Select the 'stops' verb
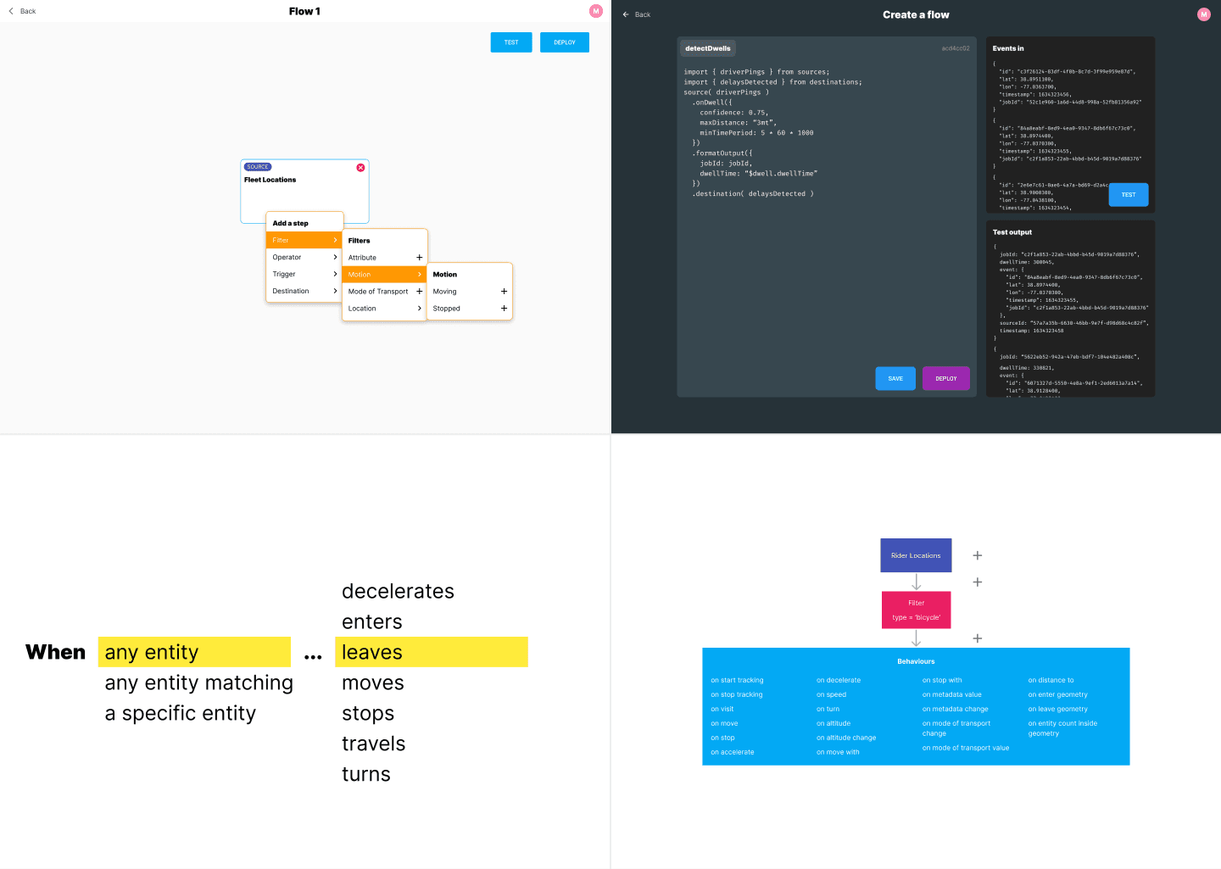 click(368, 713)
